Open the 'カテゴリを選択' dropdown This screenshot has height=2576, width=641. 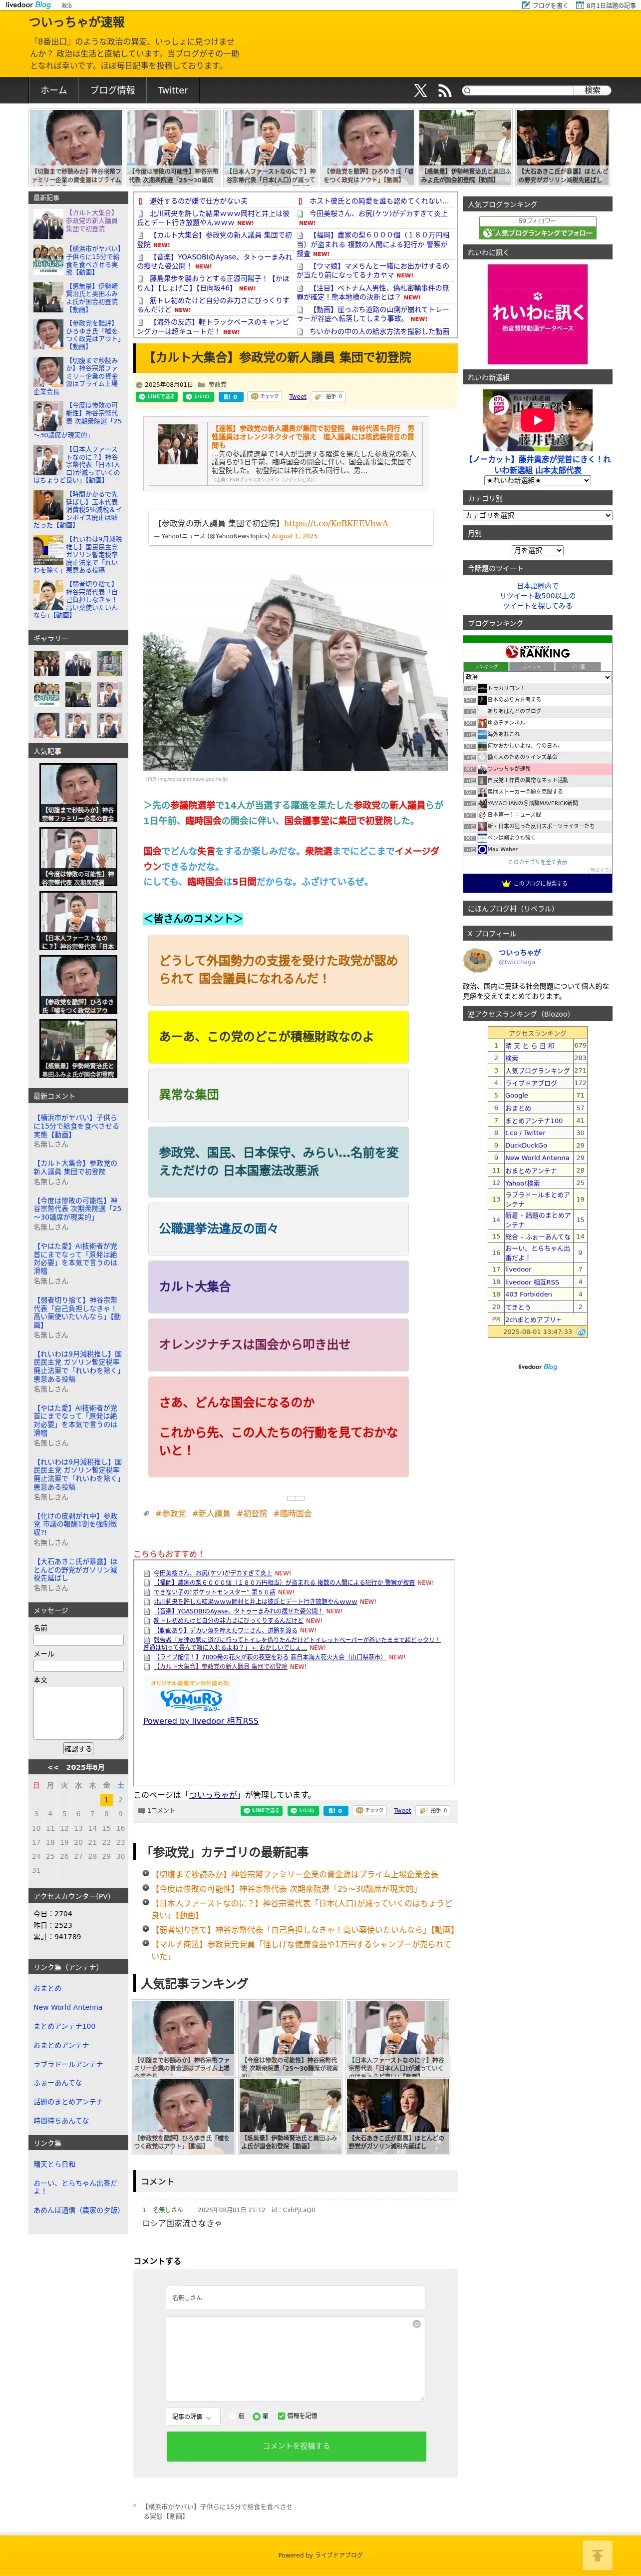pos(537,515)
